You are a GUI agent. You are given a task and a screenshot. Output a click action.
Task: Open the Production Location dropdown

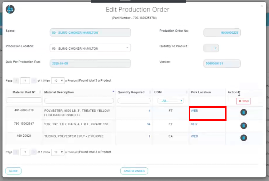coord(90,48)
